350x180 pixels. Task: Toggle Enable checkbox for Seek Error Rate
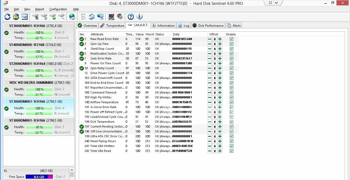[x=231, y=59]
